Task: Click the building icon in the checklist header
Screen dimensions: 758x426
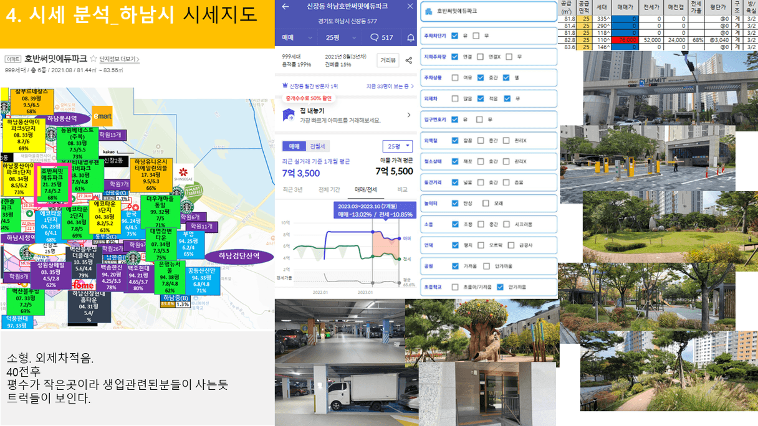Action: coord(429,11)
